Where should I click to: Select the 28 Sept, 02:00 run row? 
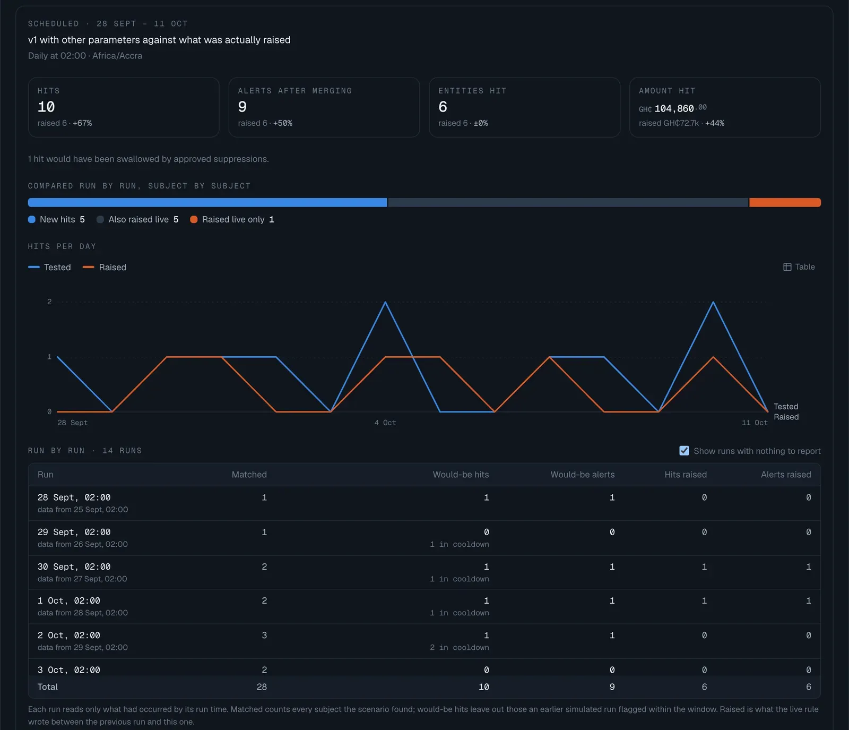424,503
